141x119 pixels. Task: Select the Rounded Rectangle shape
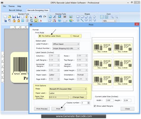pos(82,17)
